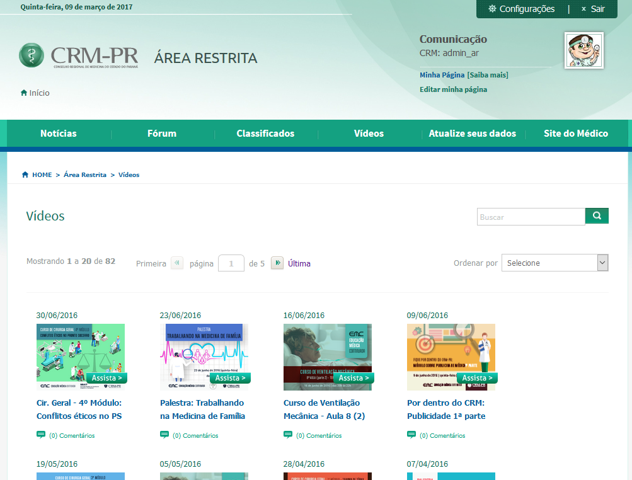Click comment icon under Ventilação Mecânica video
This screenshot has width=632, height=480.
[288, 435]
